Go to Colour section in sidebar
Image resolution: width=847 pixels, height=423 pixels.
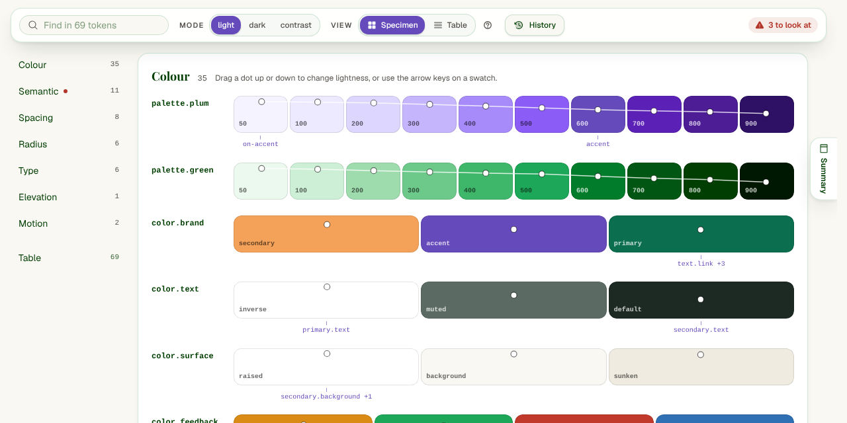pos(69,65)
